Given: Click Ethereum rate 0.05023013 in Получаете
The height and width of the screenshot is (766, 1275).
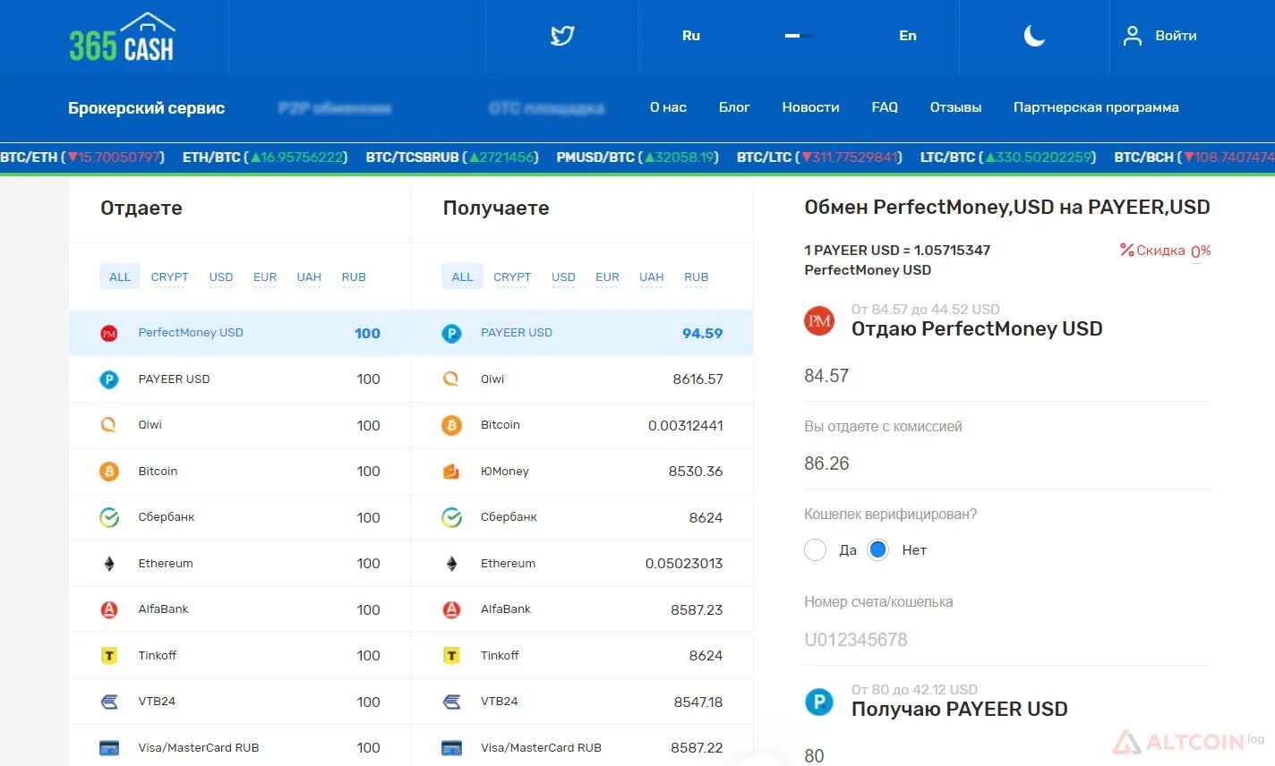Looking at the screenshot, I should pos(684,564).
